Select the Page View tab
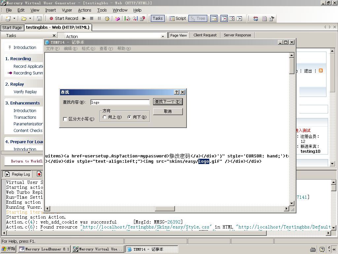This screenshot has height=254, width=338. tap(179, 35)
